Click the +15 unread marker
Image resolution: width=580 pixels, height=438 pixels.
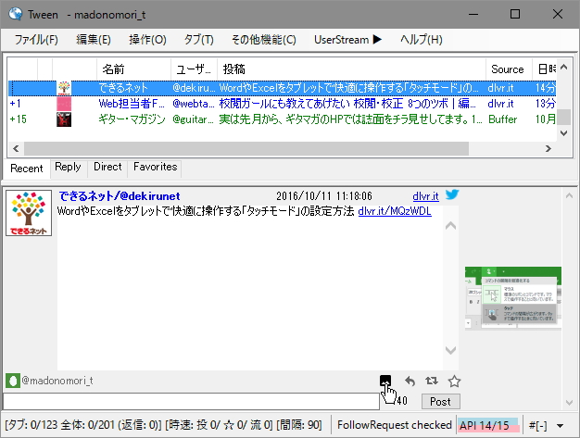coord(19,119)
